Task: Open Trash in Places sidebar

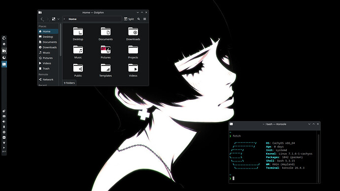Action: [48, 68]
